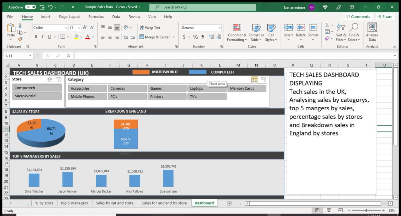This screenshot has width=401, height=216.
Task: Open Sort & Filter menu
Action: [341, 32]
